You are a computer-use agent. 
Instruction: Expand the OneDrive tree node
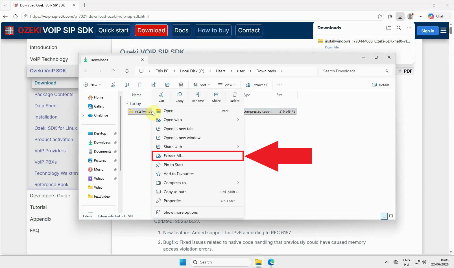pyautogui.click(x=83, y=115)
